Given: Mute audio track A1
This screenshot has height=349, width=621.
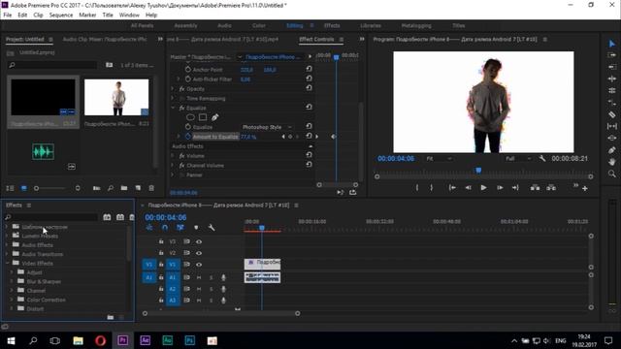Looking at the screenshot, I should (x=199, y=278).
